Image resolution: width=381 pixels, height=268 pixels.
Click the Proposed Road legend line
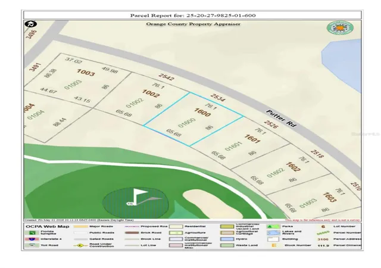pos(132,226)
